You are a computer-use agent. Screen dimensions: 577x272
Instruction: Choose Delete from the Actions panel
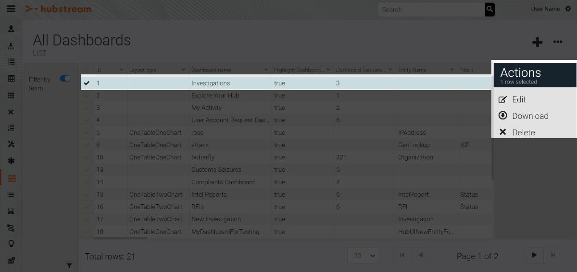click(523, 132)
